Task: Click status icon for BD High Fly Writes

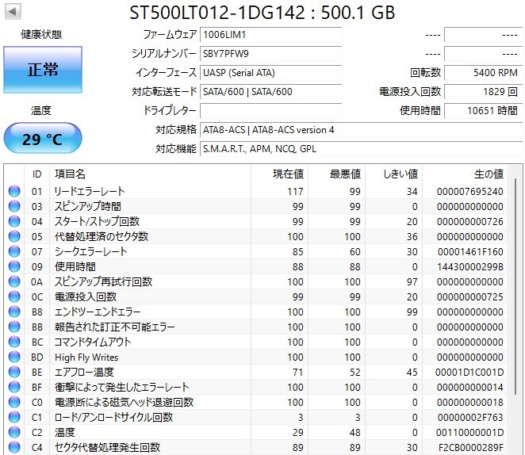Action: coord(14,357)
